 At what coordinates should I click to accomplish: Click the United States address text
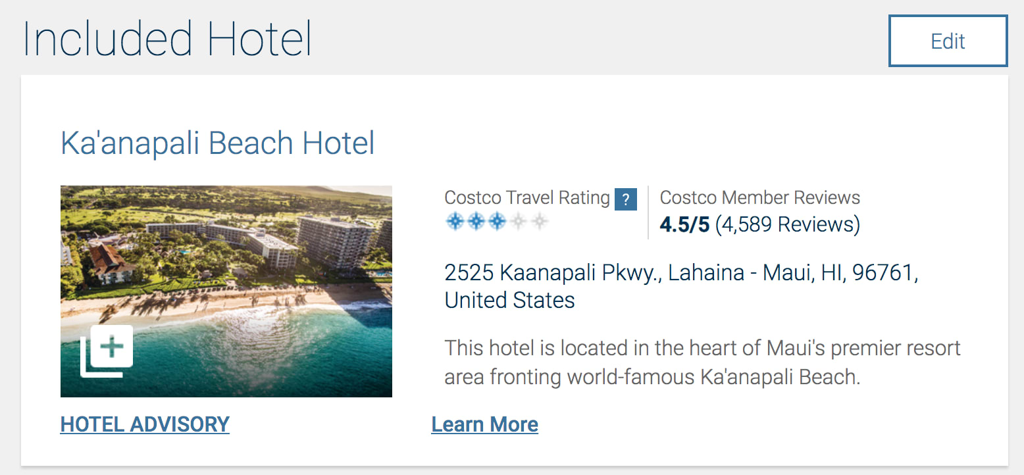pyautogui.click(x=509, y=300)
